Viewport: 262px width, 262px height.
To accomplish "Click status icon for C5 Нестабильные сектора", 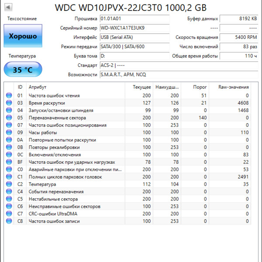I will (x=9, y=199).
